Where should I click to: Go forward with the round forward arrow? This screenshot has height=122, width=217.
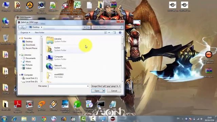24,27
